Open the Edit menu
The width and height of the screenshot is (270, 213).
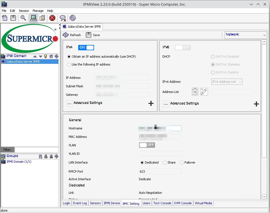coord(12,11)
